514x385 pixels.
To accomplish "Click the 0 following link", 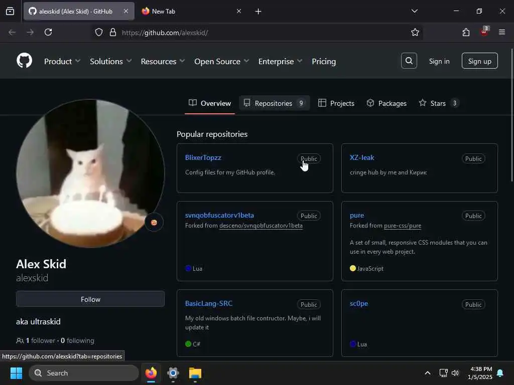I will [77, 340].
